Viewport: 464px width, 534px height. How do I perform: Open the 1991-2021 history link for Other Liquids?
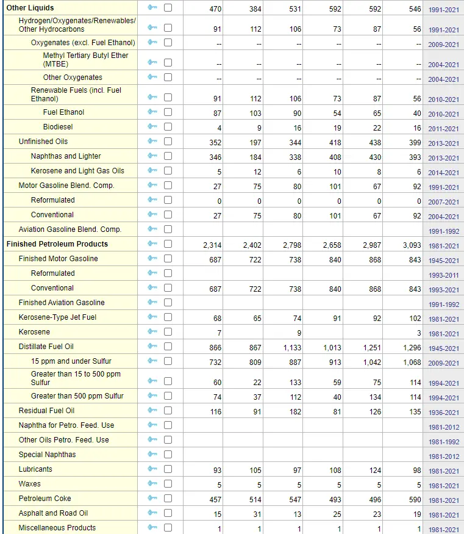[443, 10]
